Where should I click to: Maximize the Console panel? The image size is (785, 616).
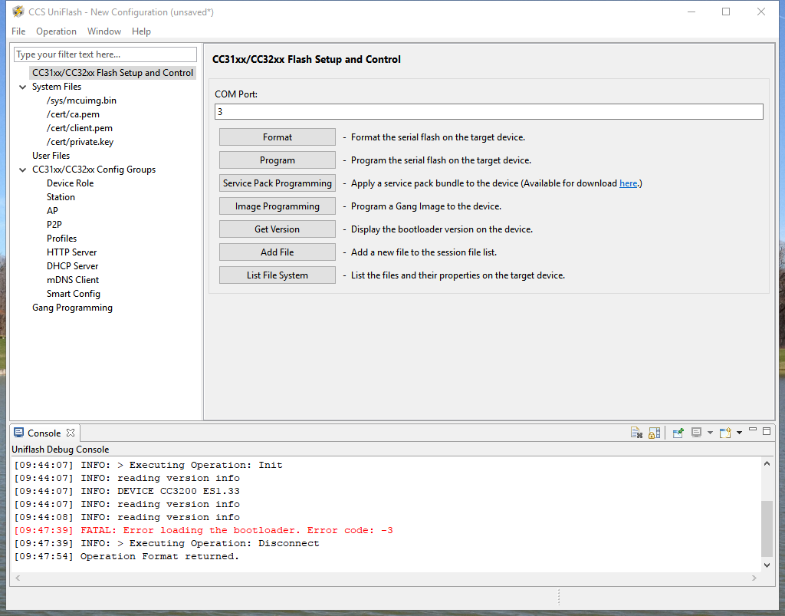[x=767, y=430]
